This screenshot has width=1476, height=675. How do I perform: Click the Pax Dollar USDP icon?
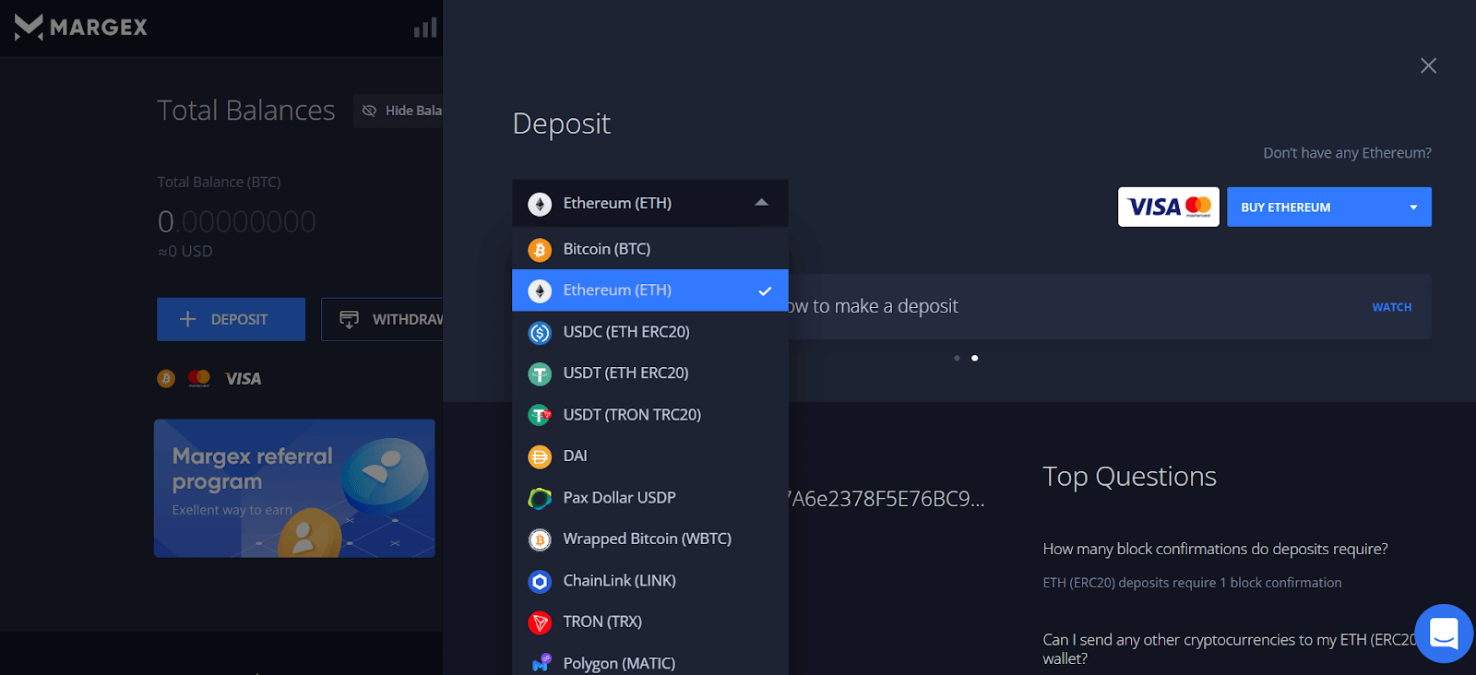tap(540, 498)
